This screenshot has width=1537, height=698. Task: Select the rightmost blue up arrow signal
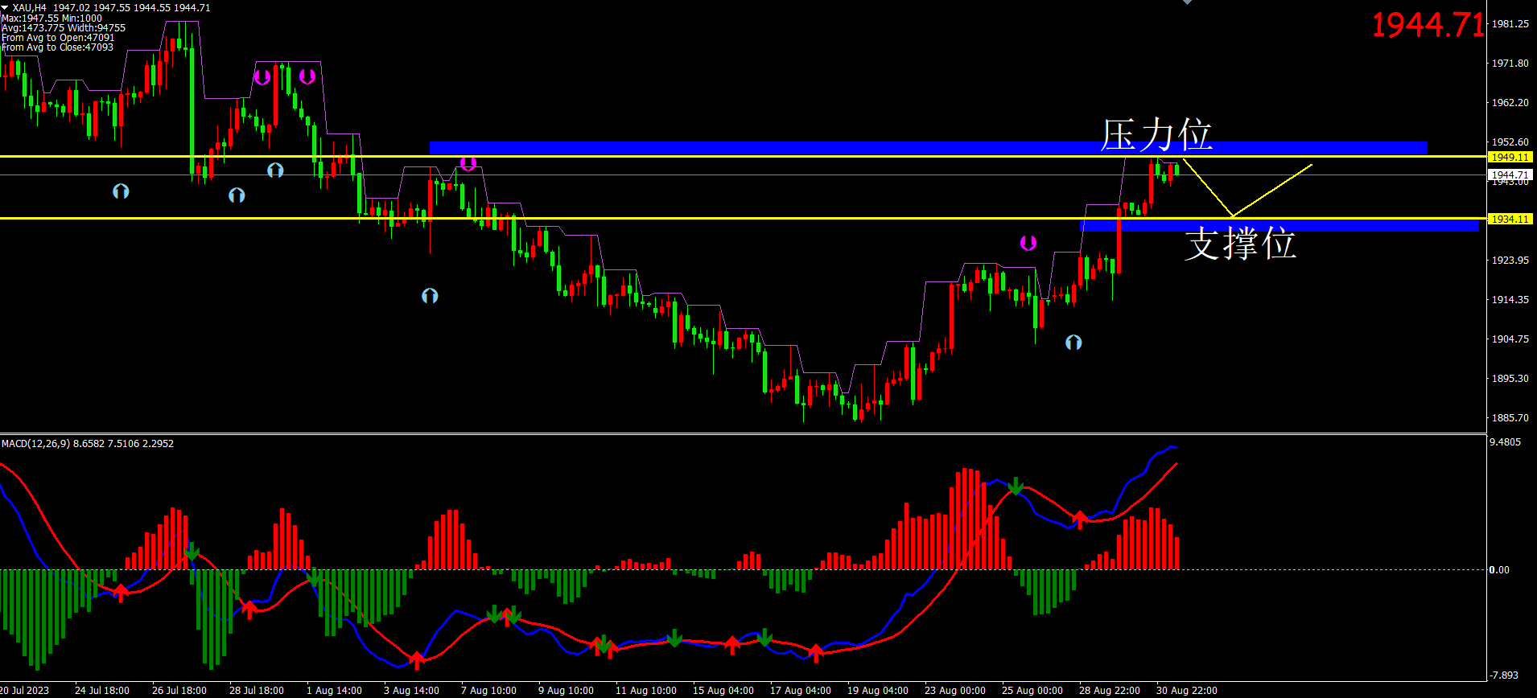click(x=1073, y=343)
